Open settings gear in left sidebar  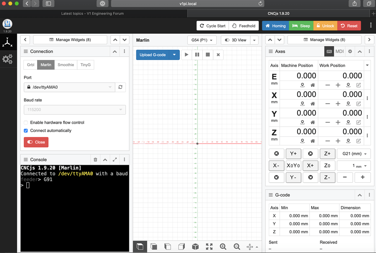7,59
